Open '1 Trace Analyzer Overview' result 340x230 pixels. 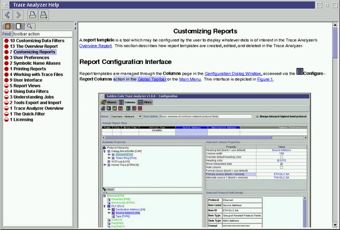click(37, 108)
